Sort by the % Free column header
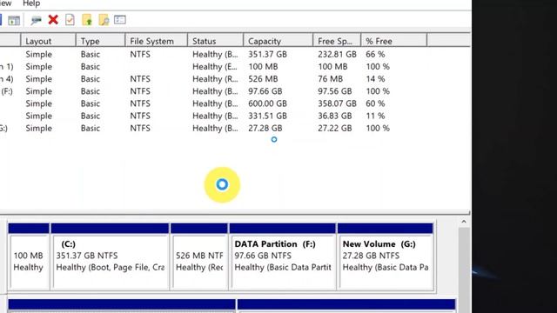The image size is (557, 313). tap(393, 41)
